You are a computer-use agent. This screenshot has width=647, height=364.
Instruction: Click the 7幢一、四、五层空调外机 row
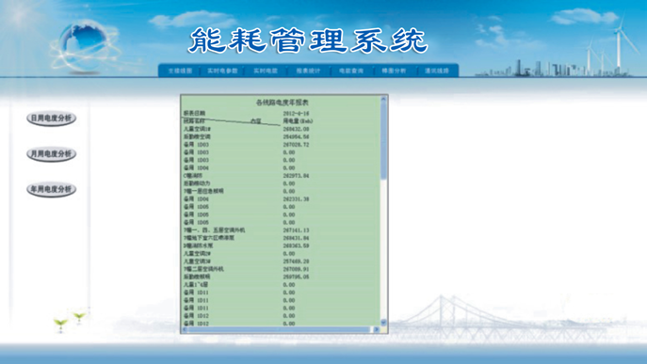click(214, 230)
